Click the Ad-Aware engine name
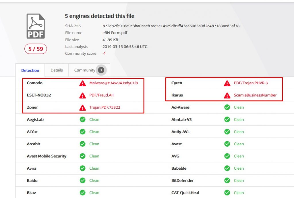The image size is (294, 198). (x=180, y=107)
